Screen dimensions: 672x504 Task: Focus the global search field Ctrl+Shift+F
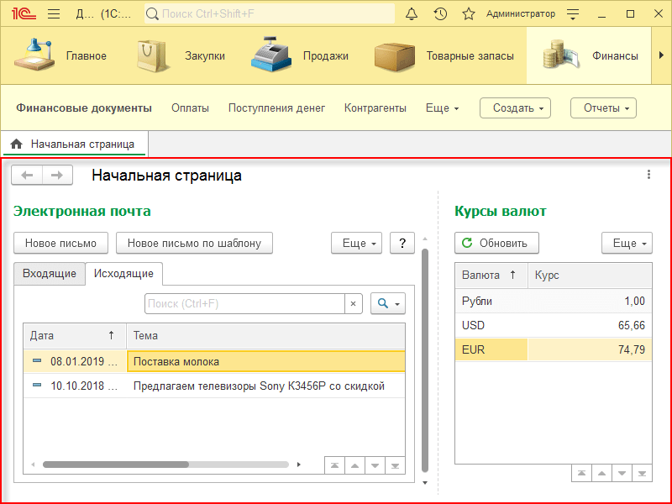tap(270, 13)
